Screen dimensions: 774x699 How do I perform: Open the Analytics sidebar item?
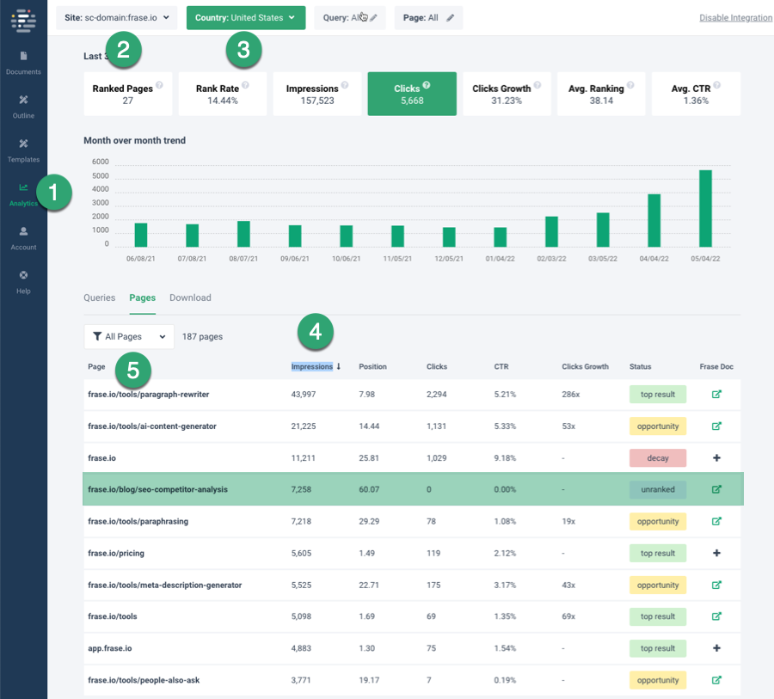[23, 195]
